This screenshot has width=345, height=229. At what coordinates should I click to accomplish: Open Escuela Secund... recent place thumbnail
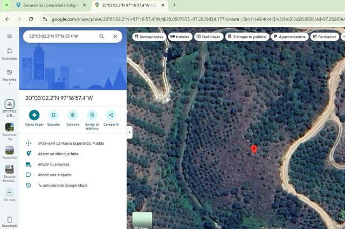(10, 169)
